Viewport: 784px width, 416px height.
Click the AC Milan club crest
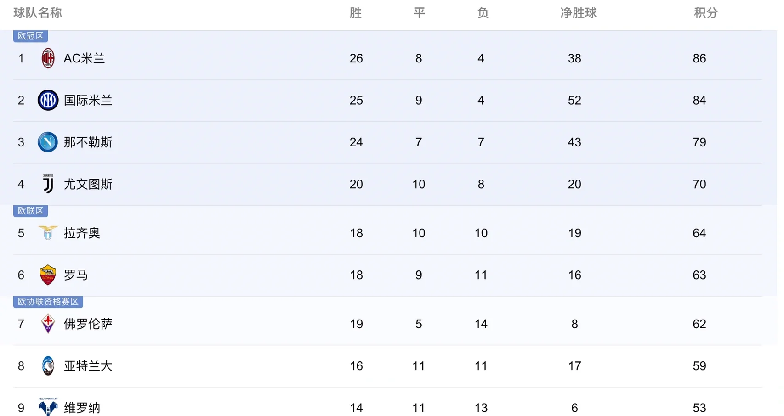48,58
